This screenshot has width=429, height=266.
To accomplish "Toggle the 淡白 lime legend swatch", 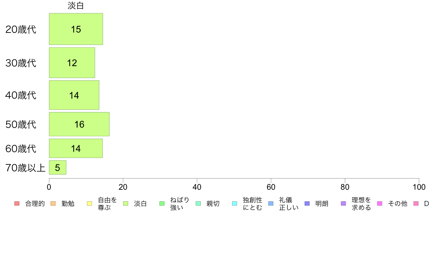I will click(x=126, y=203).
